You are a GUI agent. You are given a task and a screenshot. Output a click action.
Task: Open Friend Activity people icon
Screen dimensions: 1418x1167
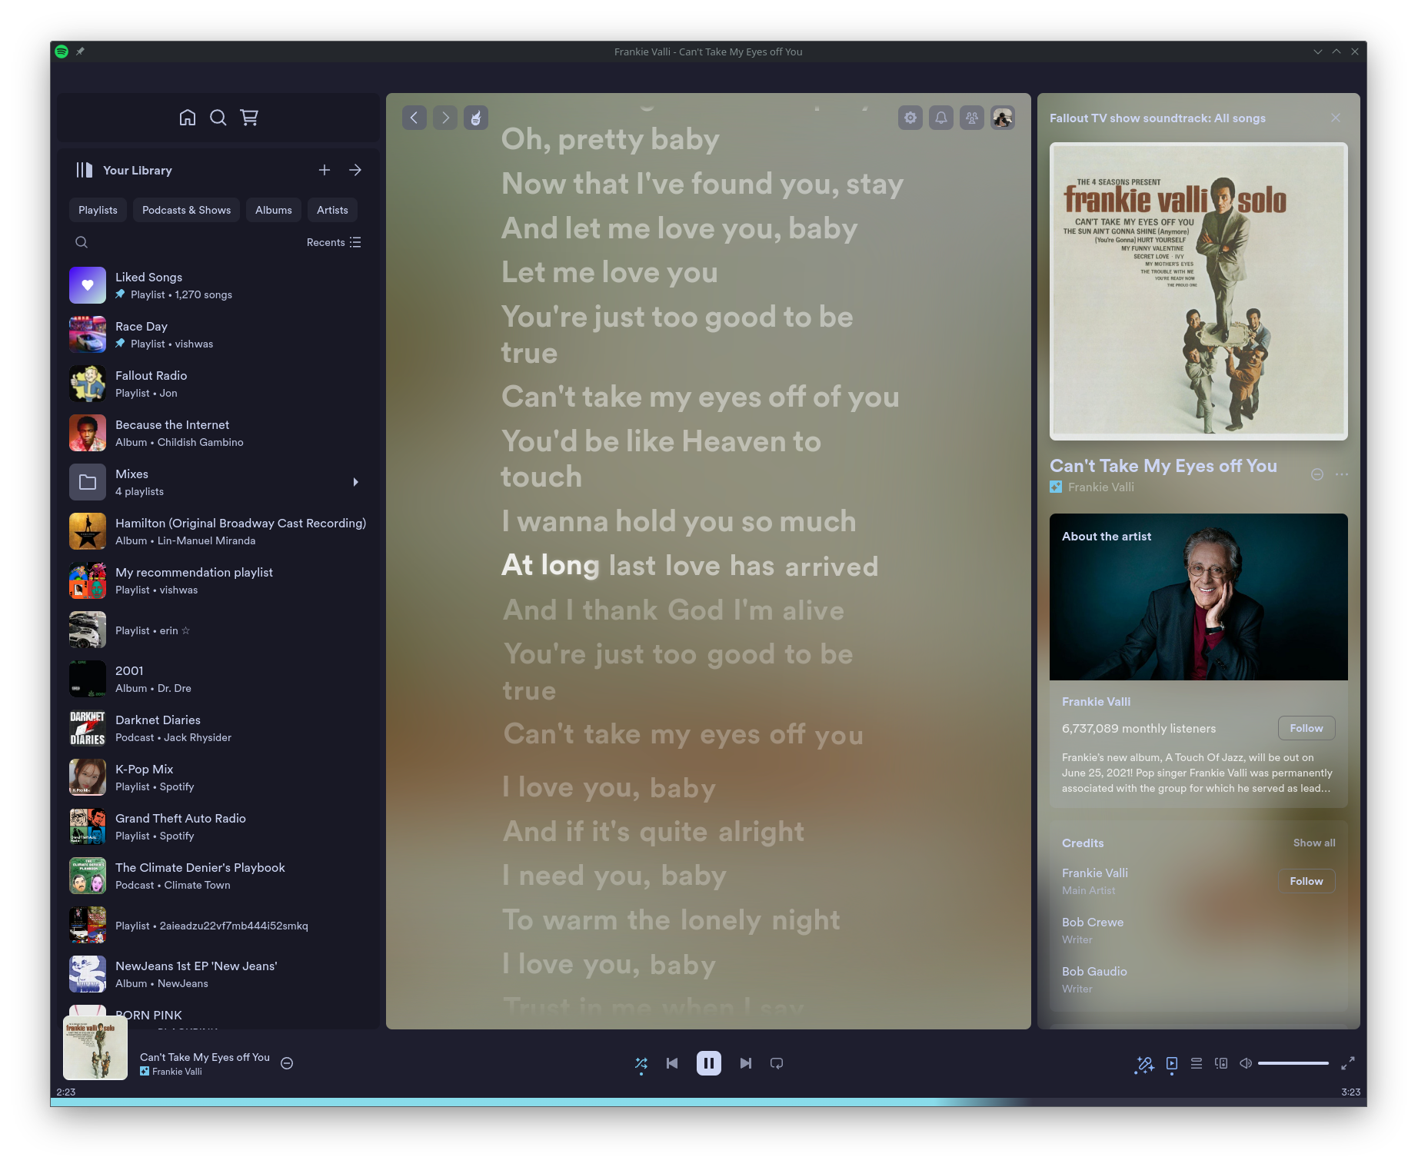(x=972, y=118)
